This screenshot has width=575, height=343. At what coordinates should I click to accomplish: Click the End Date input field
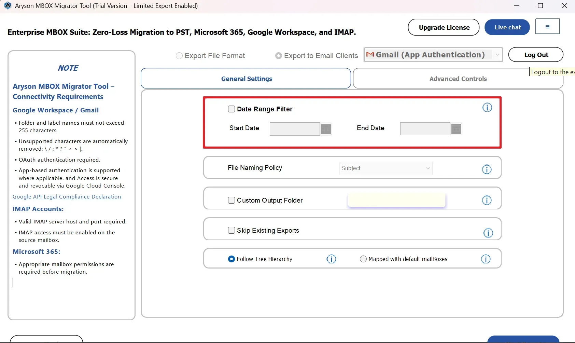[x=425, y=129]
